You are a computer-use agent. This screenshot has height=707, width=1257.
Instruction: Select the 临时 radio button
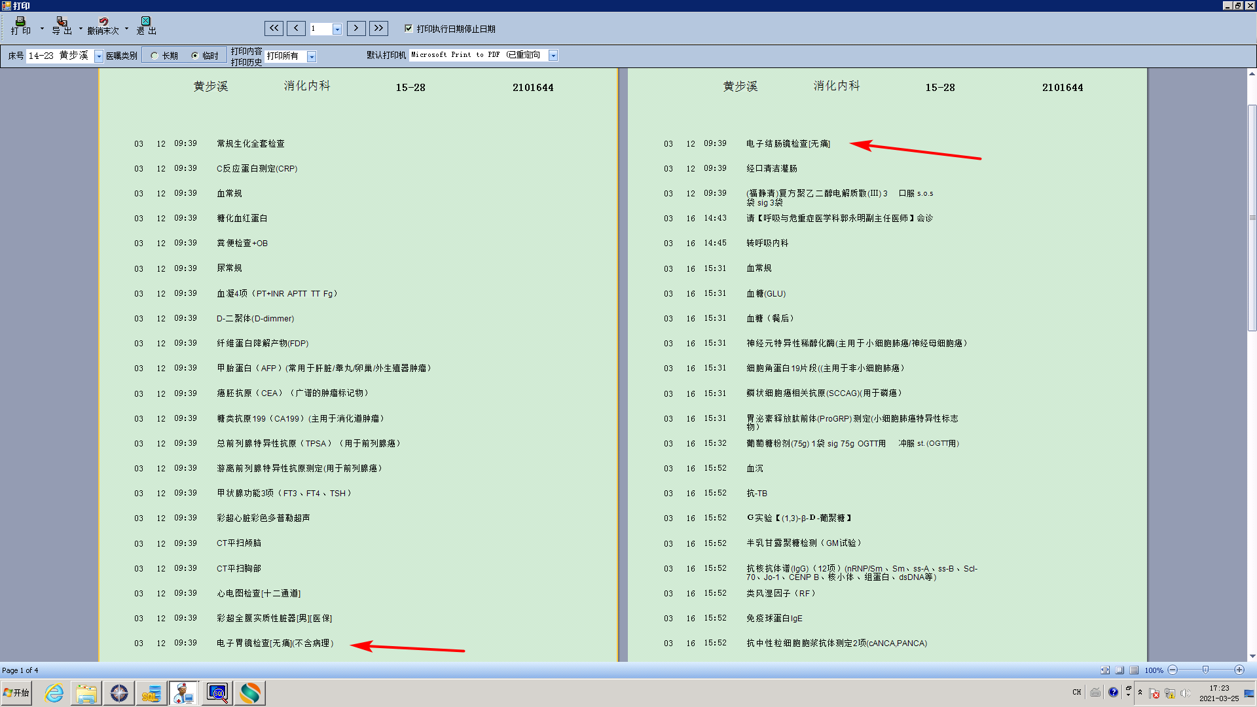pyautogui.click(x=194, y=56)
